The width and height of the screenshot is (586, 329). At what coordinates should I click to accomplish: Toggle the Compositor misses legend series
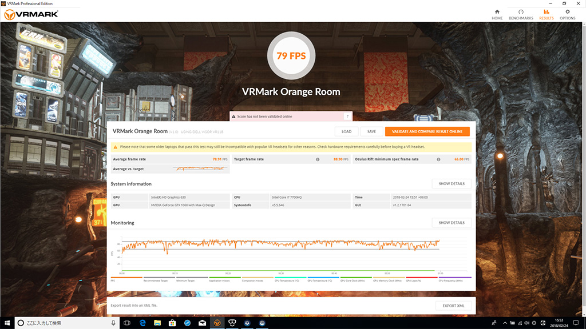tap(258, 279)
